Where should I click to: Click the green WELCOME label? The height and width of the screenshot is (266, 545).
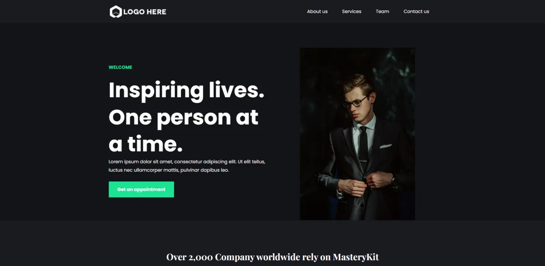(x=120, y=67)
